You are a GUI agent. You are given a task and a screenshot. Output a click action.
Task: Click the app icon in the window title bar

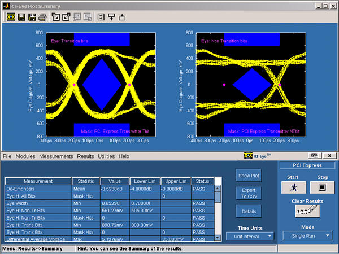(x=6, y=6)
